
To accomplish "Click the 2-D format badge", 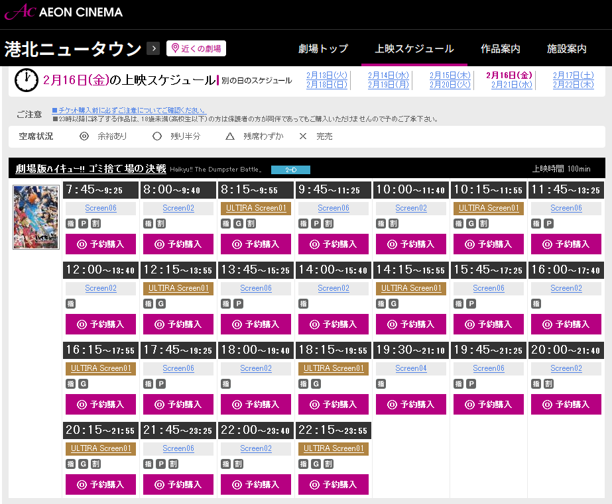I will (290, 170).
